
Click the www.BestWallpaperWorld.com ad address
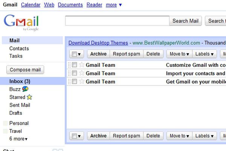pyautogui.click(x=166, y=43)
